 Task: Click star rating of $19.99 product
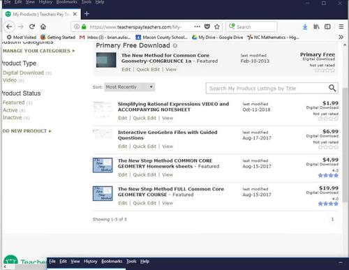tap(328, 204)
